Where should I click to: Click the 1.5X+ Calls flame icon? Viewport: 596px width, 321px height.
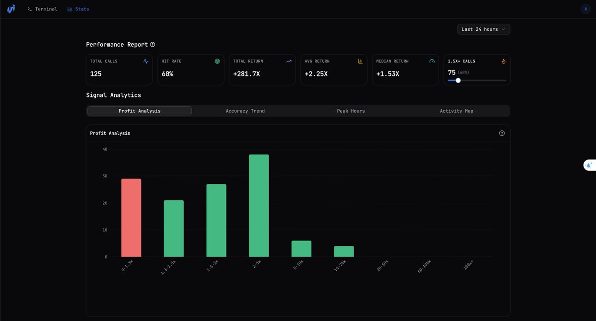click(x=503, y=61)
